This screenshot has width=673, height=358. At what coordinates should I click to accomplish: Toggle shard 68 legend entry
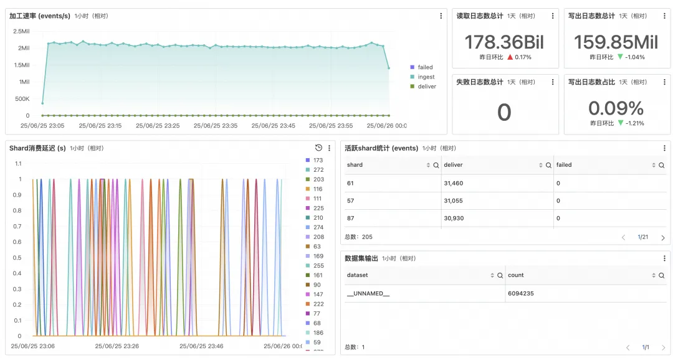(x=313, y=323)
